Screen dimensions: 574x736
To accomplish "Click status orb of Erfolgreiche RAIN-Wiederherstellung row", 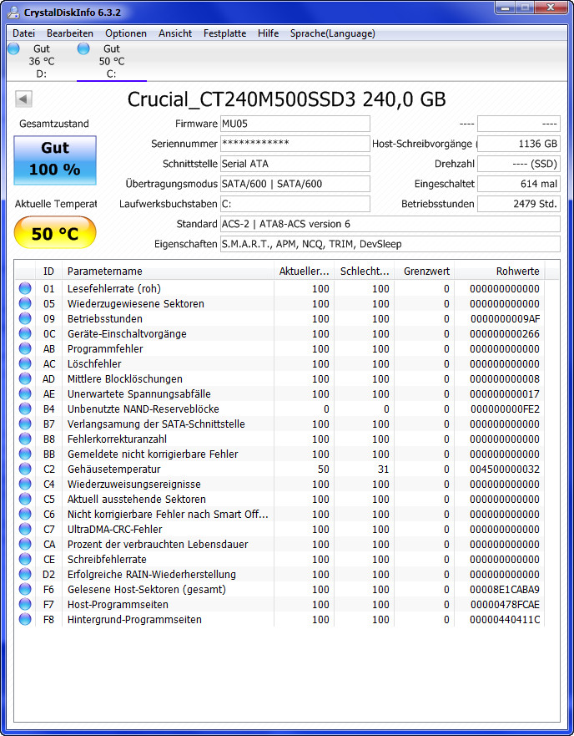I will point(25,574).
